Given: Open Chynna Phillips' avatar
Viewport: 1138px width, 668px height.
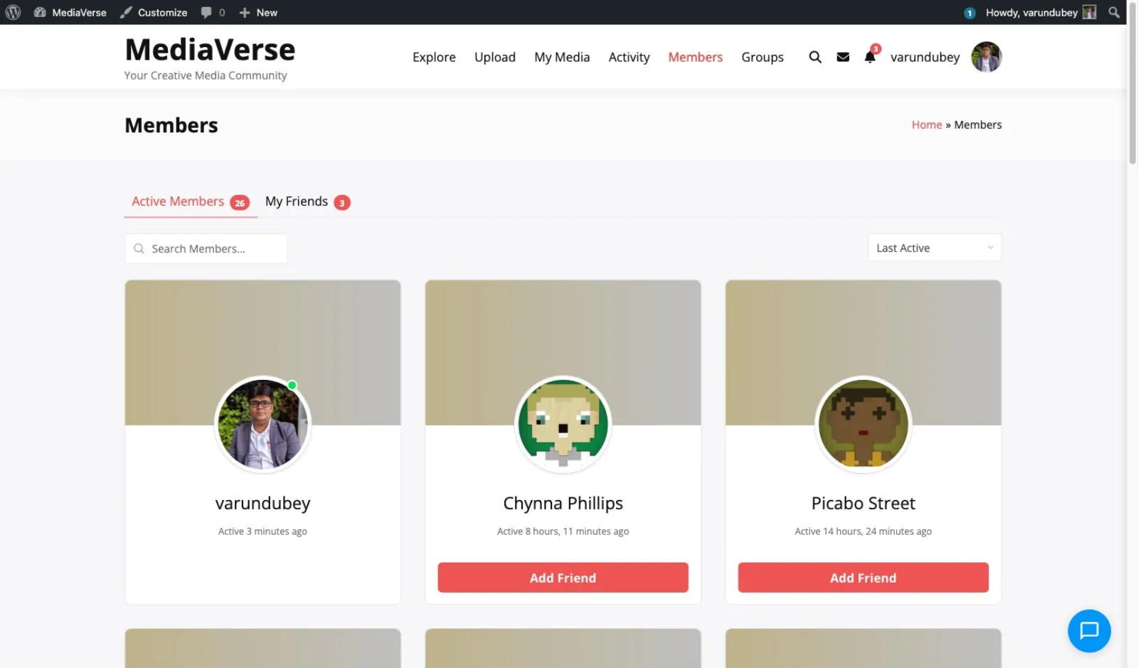Looking at the screenshot, I should (563, 424).
